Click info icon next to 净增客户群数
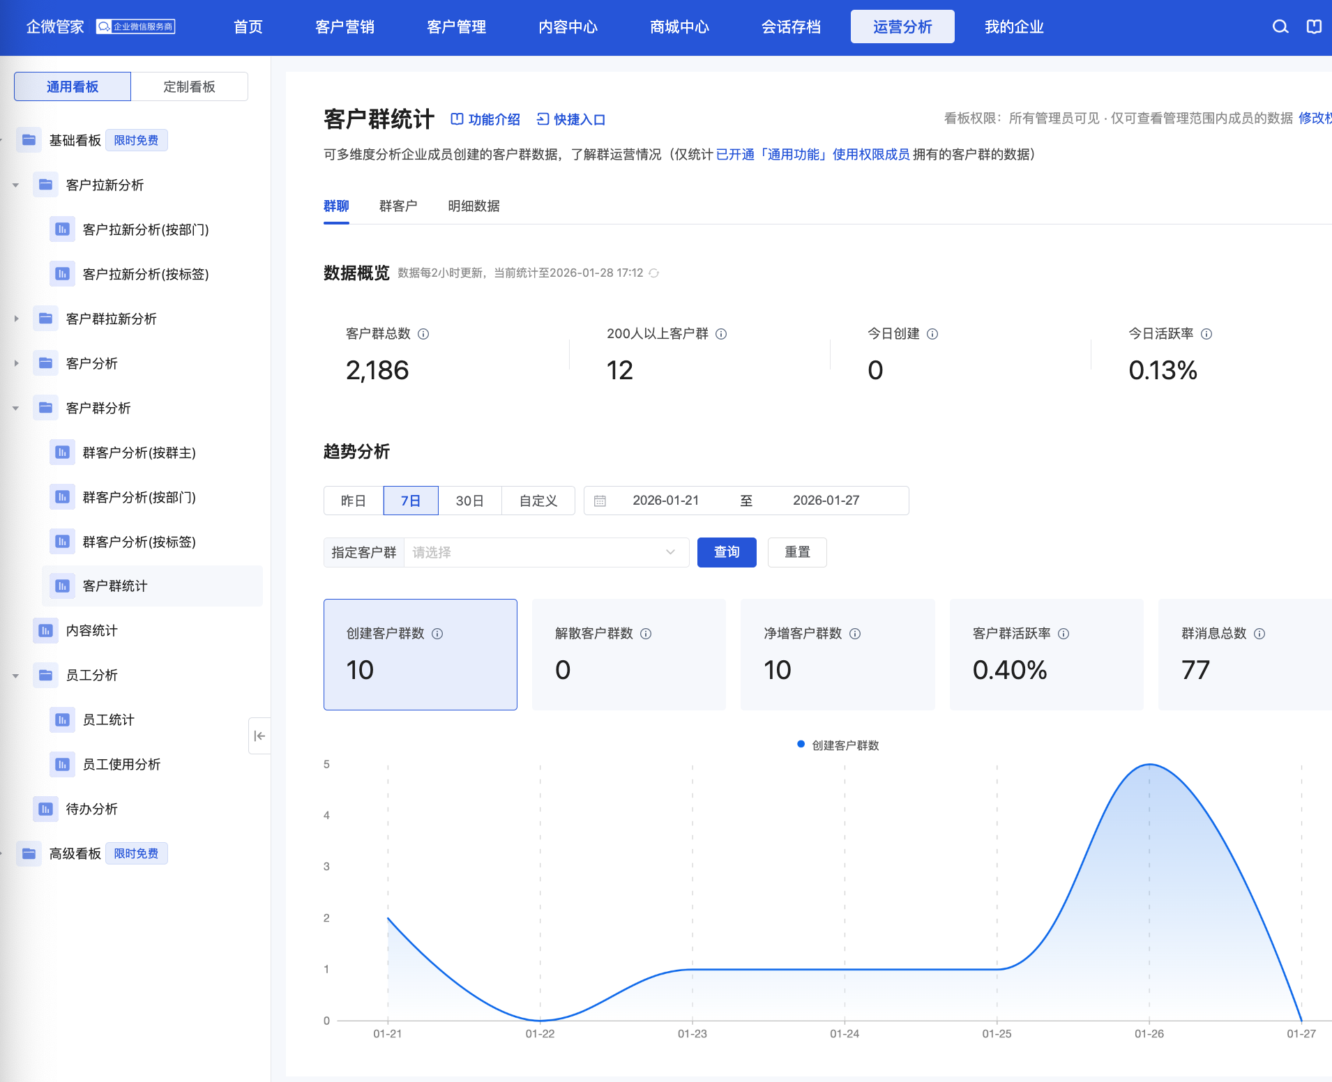Screen dimensions: 1332x1082 [x=855, y=634]
